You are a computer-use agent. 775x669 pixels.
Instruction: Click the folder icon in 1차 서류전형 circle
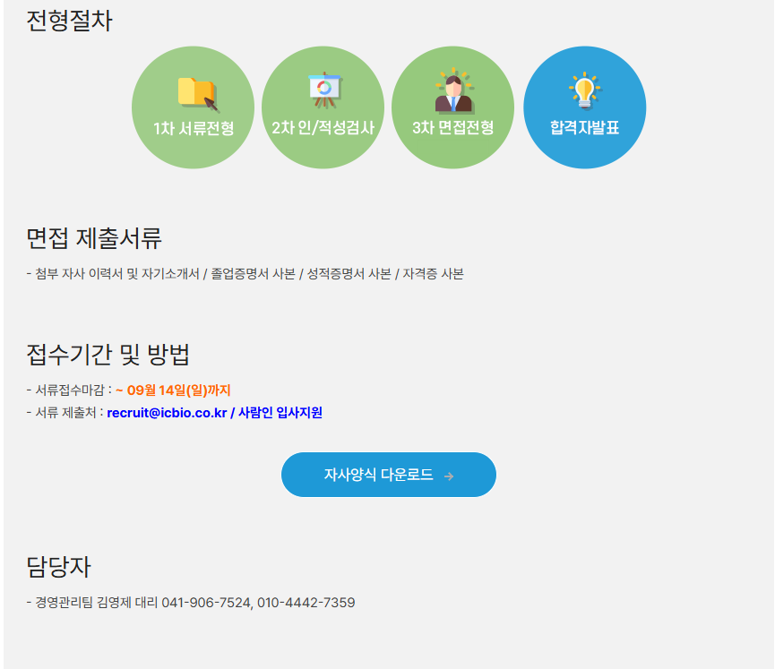click(x=197, y=94)
